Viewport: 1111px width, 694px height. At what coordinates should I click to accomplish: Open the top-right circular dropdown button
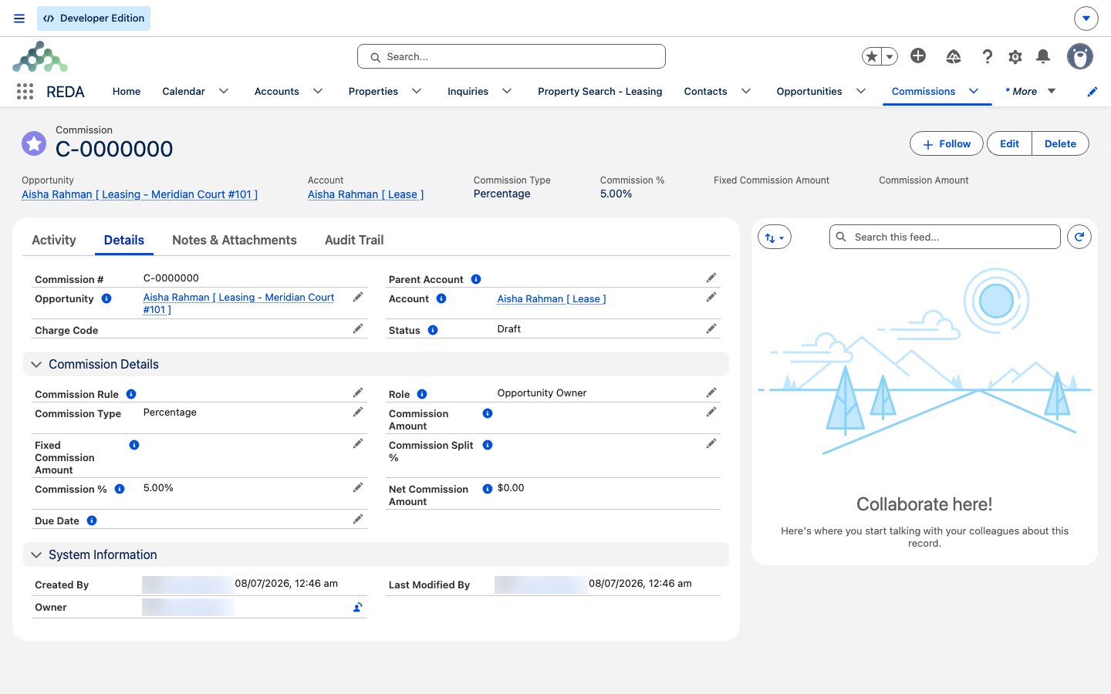(x=1086, y=18)
